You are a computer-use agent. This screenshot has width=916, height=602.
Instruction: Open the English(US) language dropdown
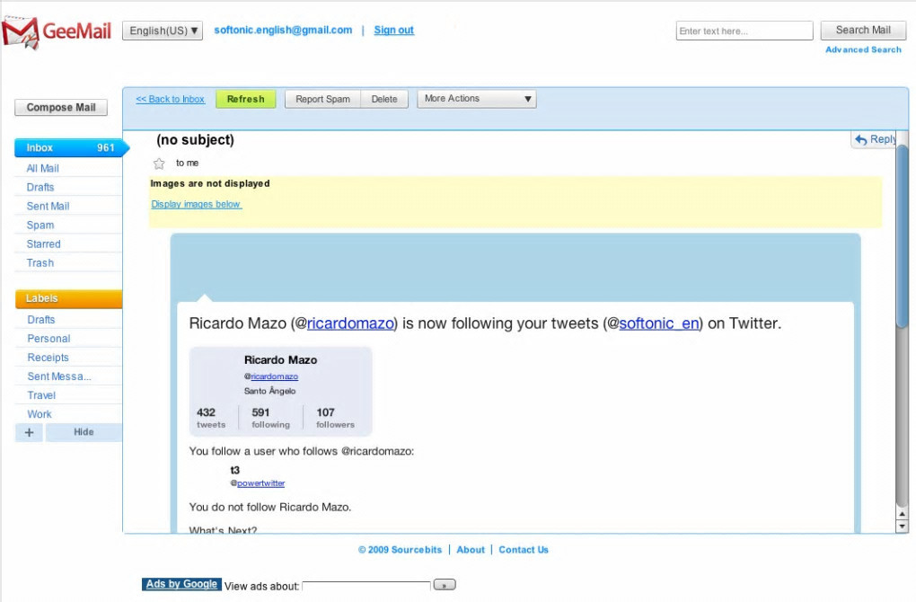tap(163, 31)
